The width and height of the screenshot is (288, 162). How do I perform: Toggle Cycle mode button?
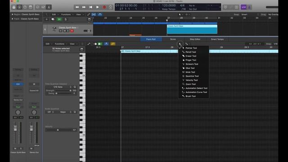[x=111, y=7]
